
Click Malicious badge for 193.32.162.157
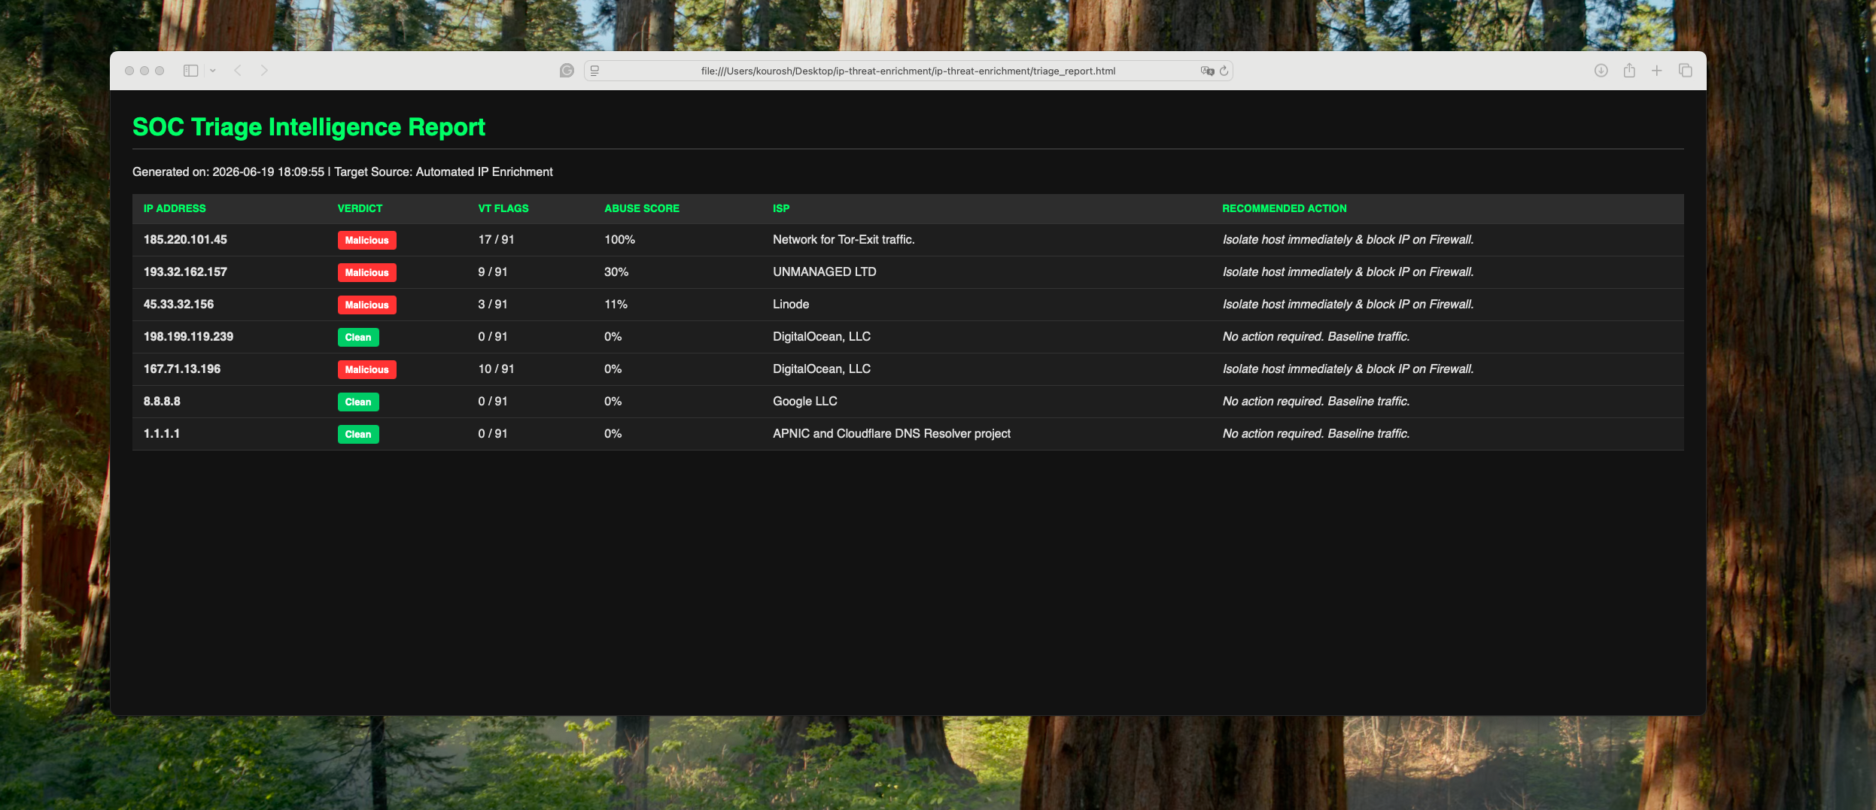tap(367, 272)
